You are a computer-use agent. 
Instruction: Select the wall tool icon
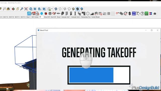coord(63,13)
